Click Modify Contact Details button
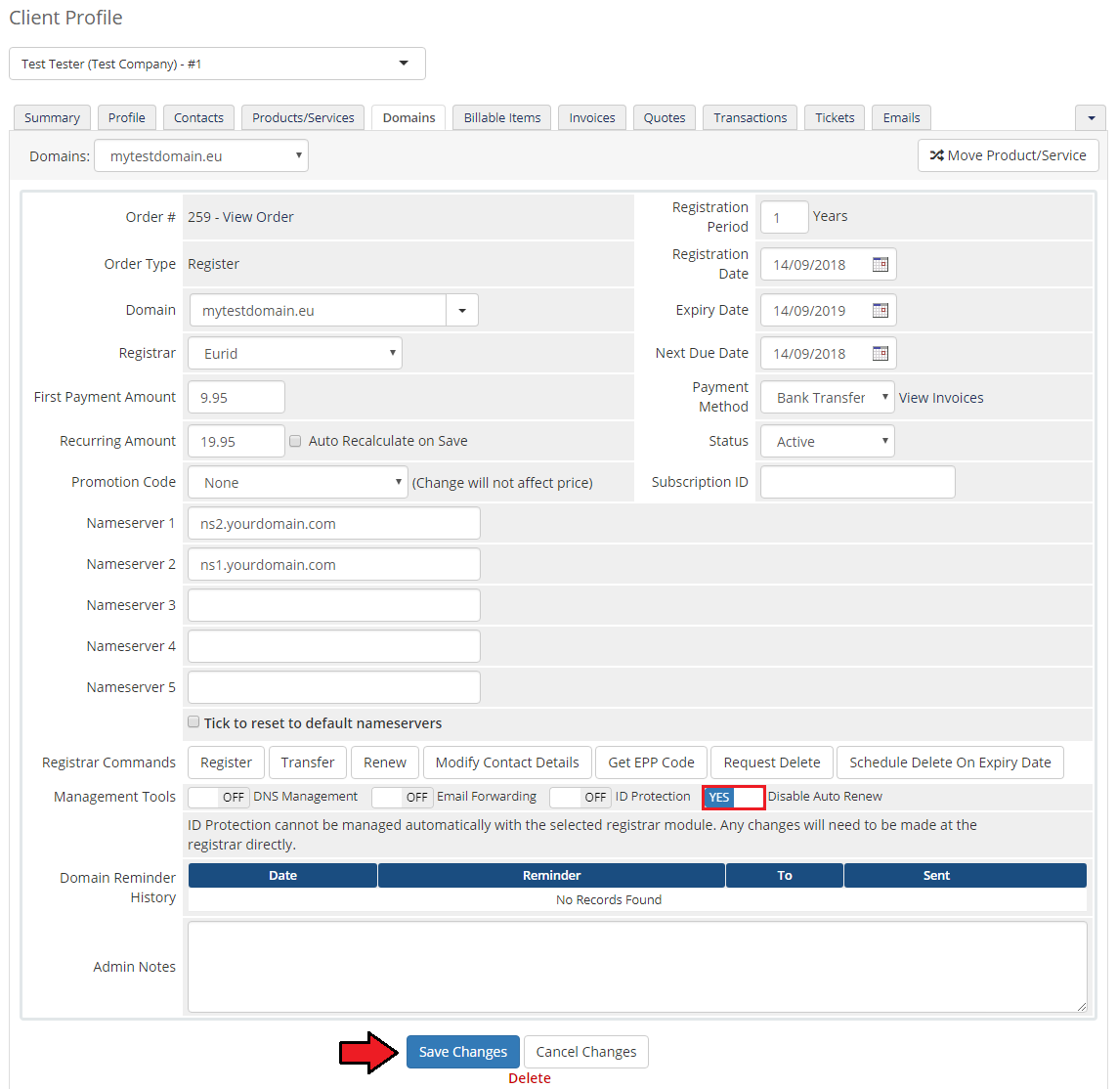This screenshot has width=1117, height=1089. [x=507, y=762]
